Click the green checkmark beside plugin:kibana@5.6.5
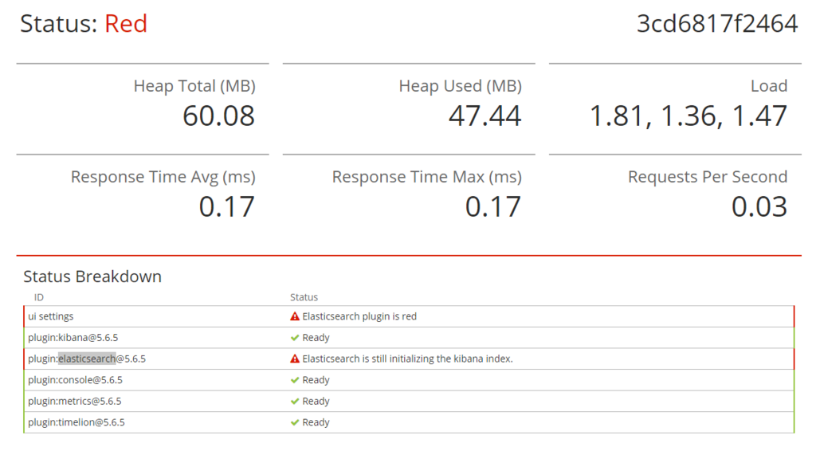This screenshot has width=816, height=451. (295, 338)
